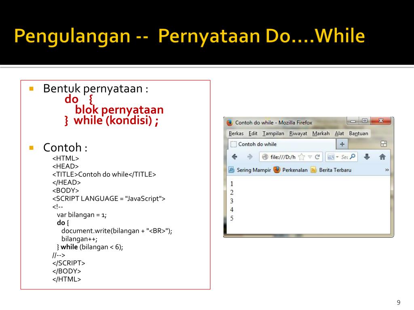The image size is (414, 310).
Task: Open the Berita Terbaru bookmark
Action: click(x=331, y=170)
